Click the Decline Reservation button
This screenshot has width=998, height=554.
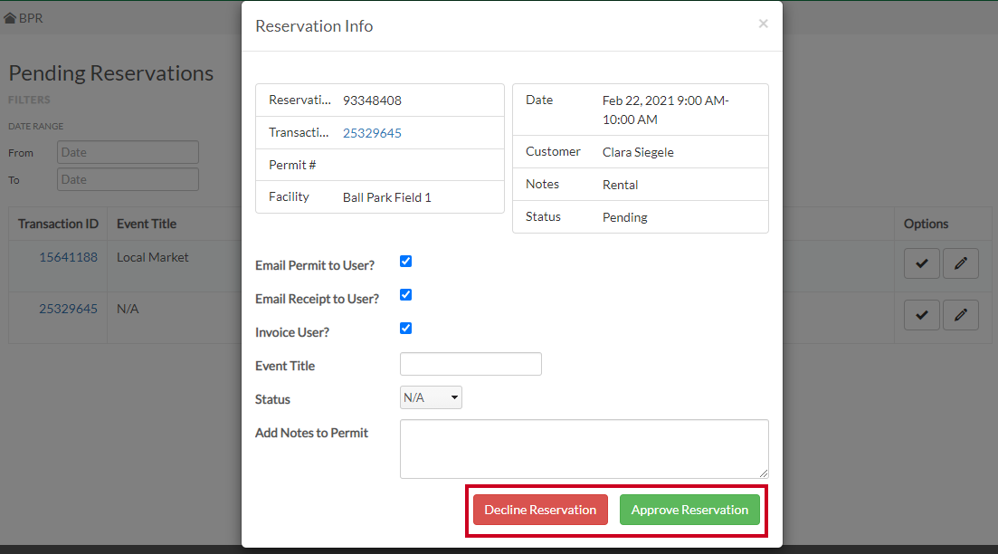(x=540, y=510)
